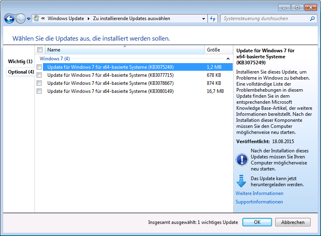
Task: Collapse the Windows 7 (4) group chevron
Action: pyautogui.click(x=228, y=59)
